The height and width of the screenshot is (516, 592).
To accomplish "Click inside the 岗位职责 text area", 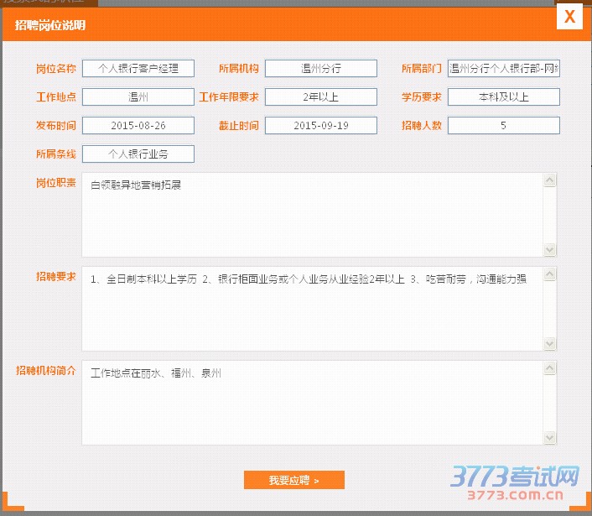I will coord(312,215).
